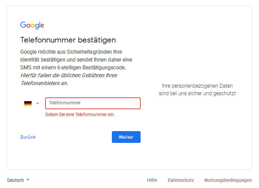
Task: Open the country code dropdown arrow
Action: [x=38, y=104]
